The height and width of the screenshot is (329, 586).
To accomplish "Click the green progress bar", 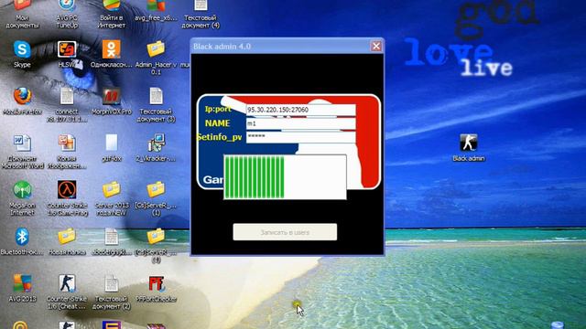I will (x=285, y=177).
